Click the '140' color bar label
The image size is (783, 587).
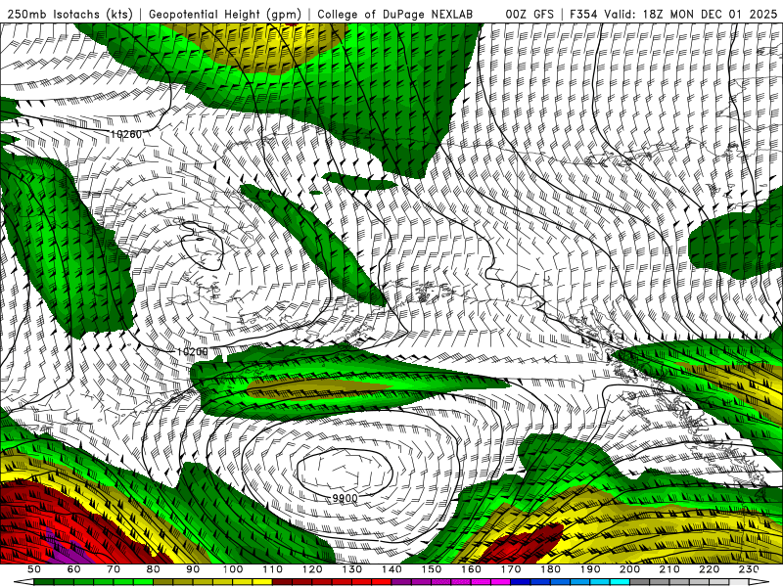[x=392, y=569]
